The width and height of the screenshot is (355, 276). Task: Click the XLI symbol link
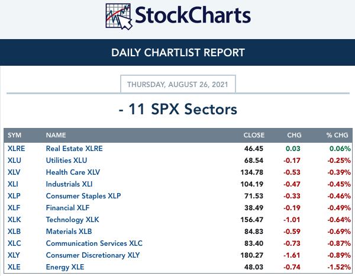(x=13, y=184)
